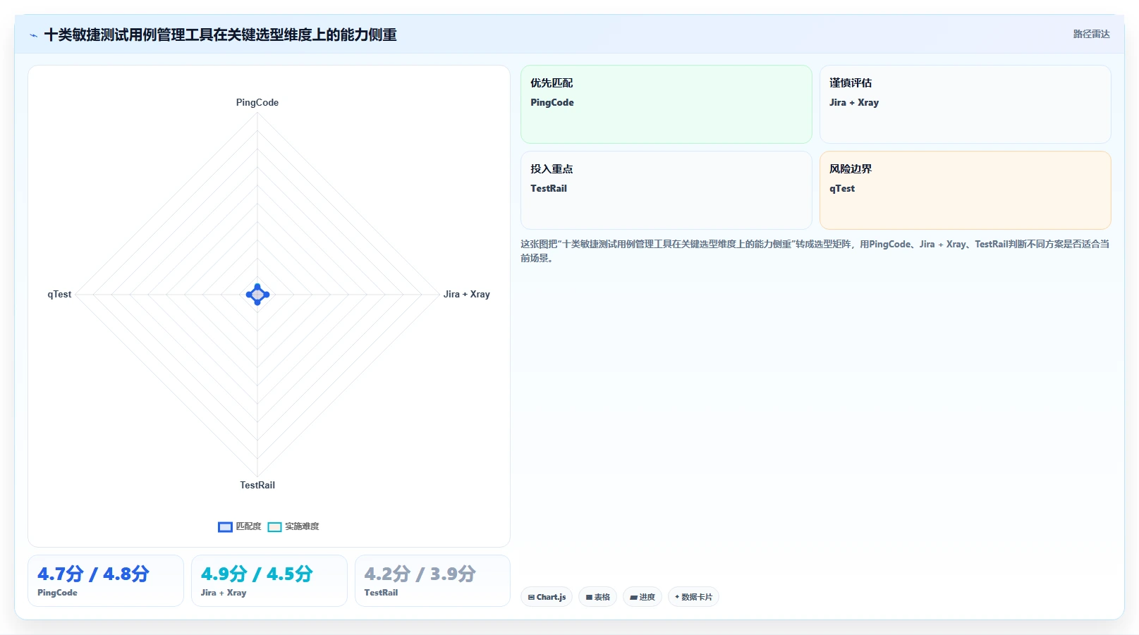Click the 匹配度 legend label
Viewport: 1139px width, 635px height.
tap(248, 526)
